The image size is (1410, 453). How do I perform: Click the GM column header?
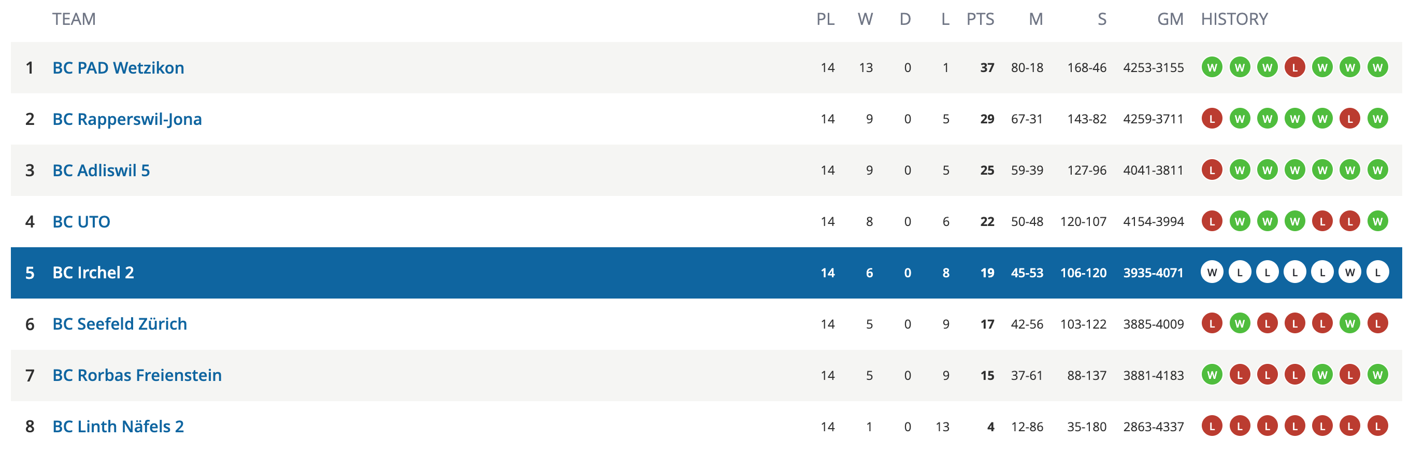click(x=1170, y=19)
